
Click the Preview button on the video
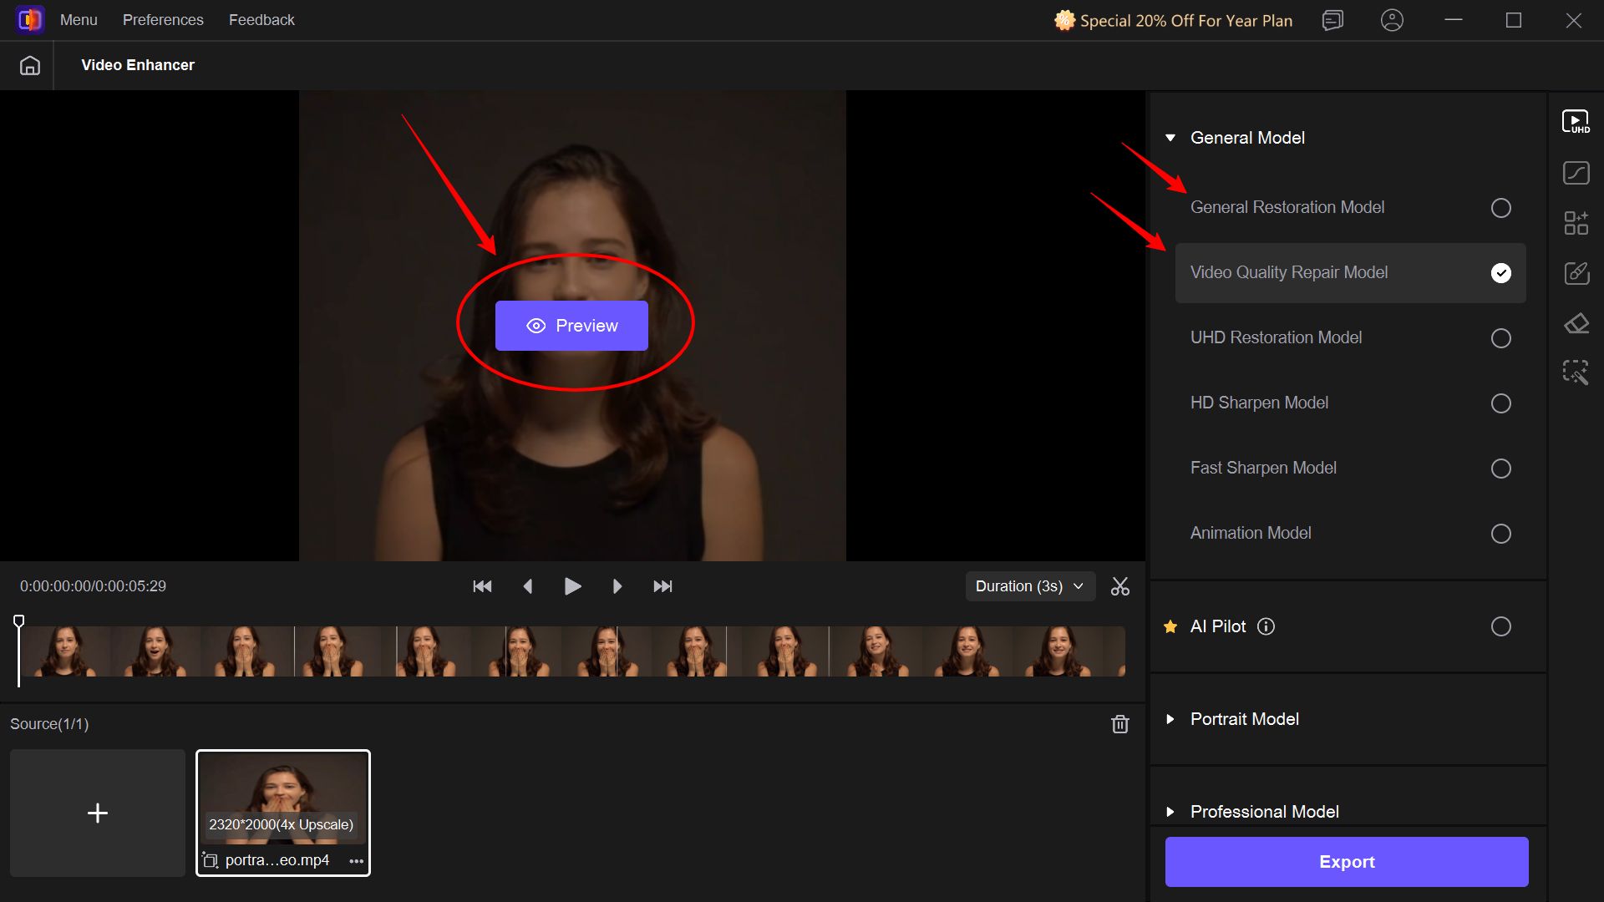point(572,325)
